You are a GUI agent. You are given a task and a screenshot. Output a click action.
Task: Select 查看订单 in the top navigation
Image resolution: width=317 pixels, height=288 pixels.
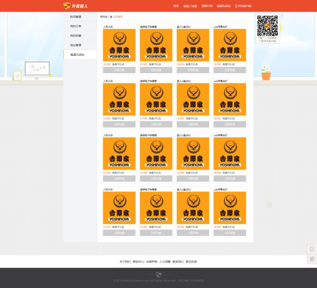pyautogui.click(x=207, y=6)
